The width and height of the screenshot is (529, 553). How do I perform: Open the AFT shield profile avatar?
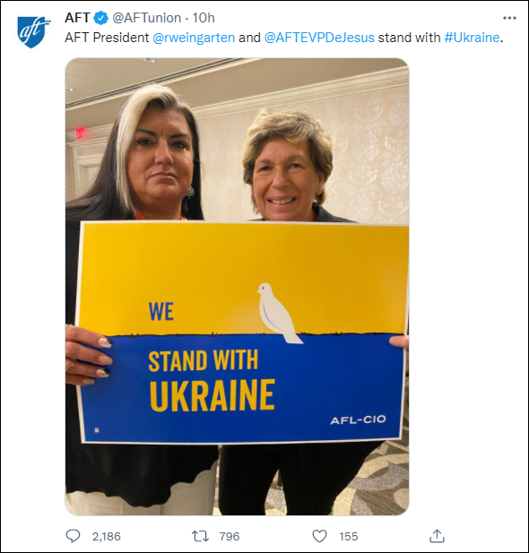[33, 32]
